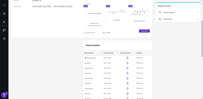Click the Aug 09, 2005 publication date

click(x=107, y=83)
